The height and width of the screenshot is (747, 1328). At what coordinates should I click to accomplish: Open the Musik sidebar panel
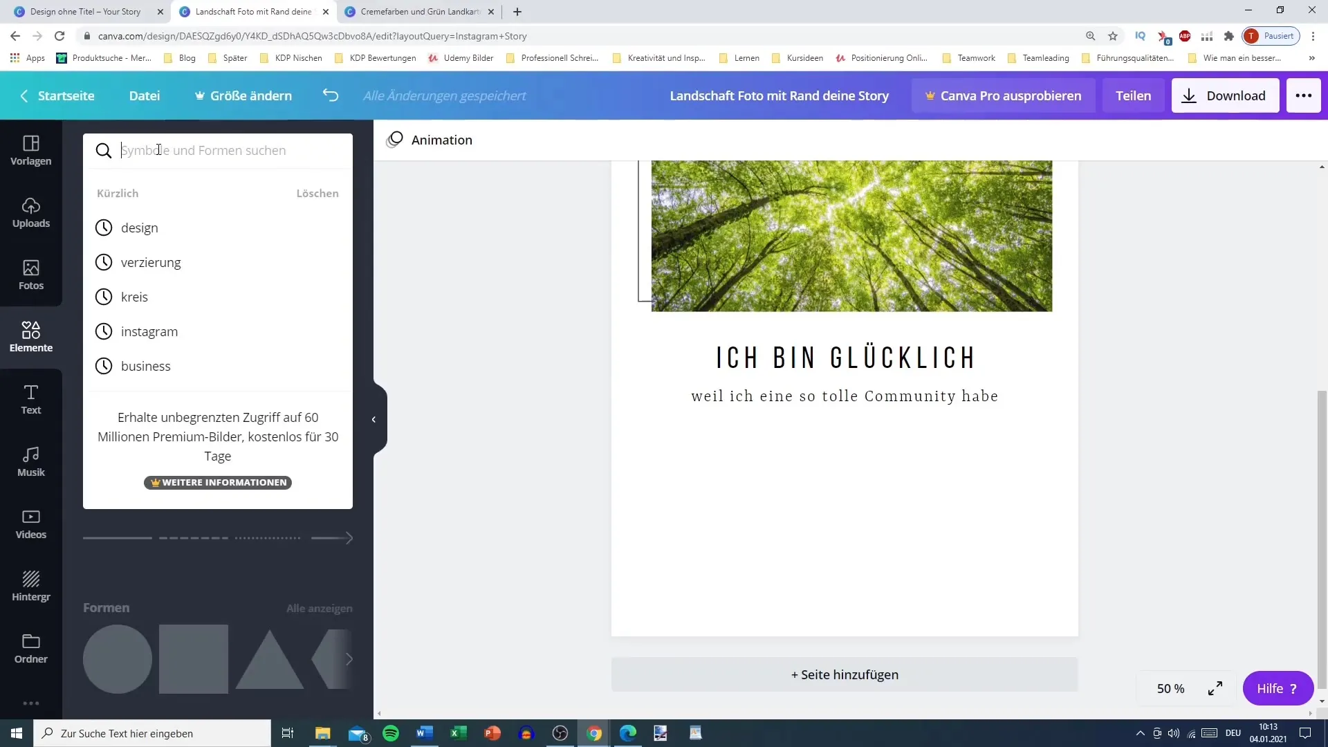[30, 461]
